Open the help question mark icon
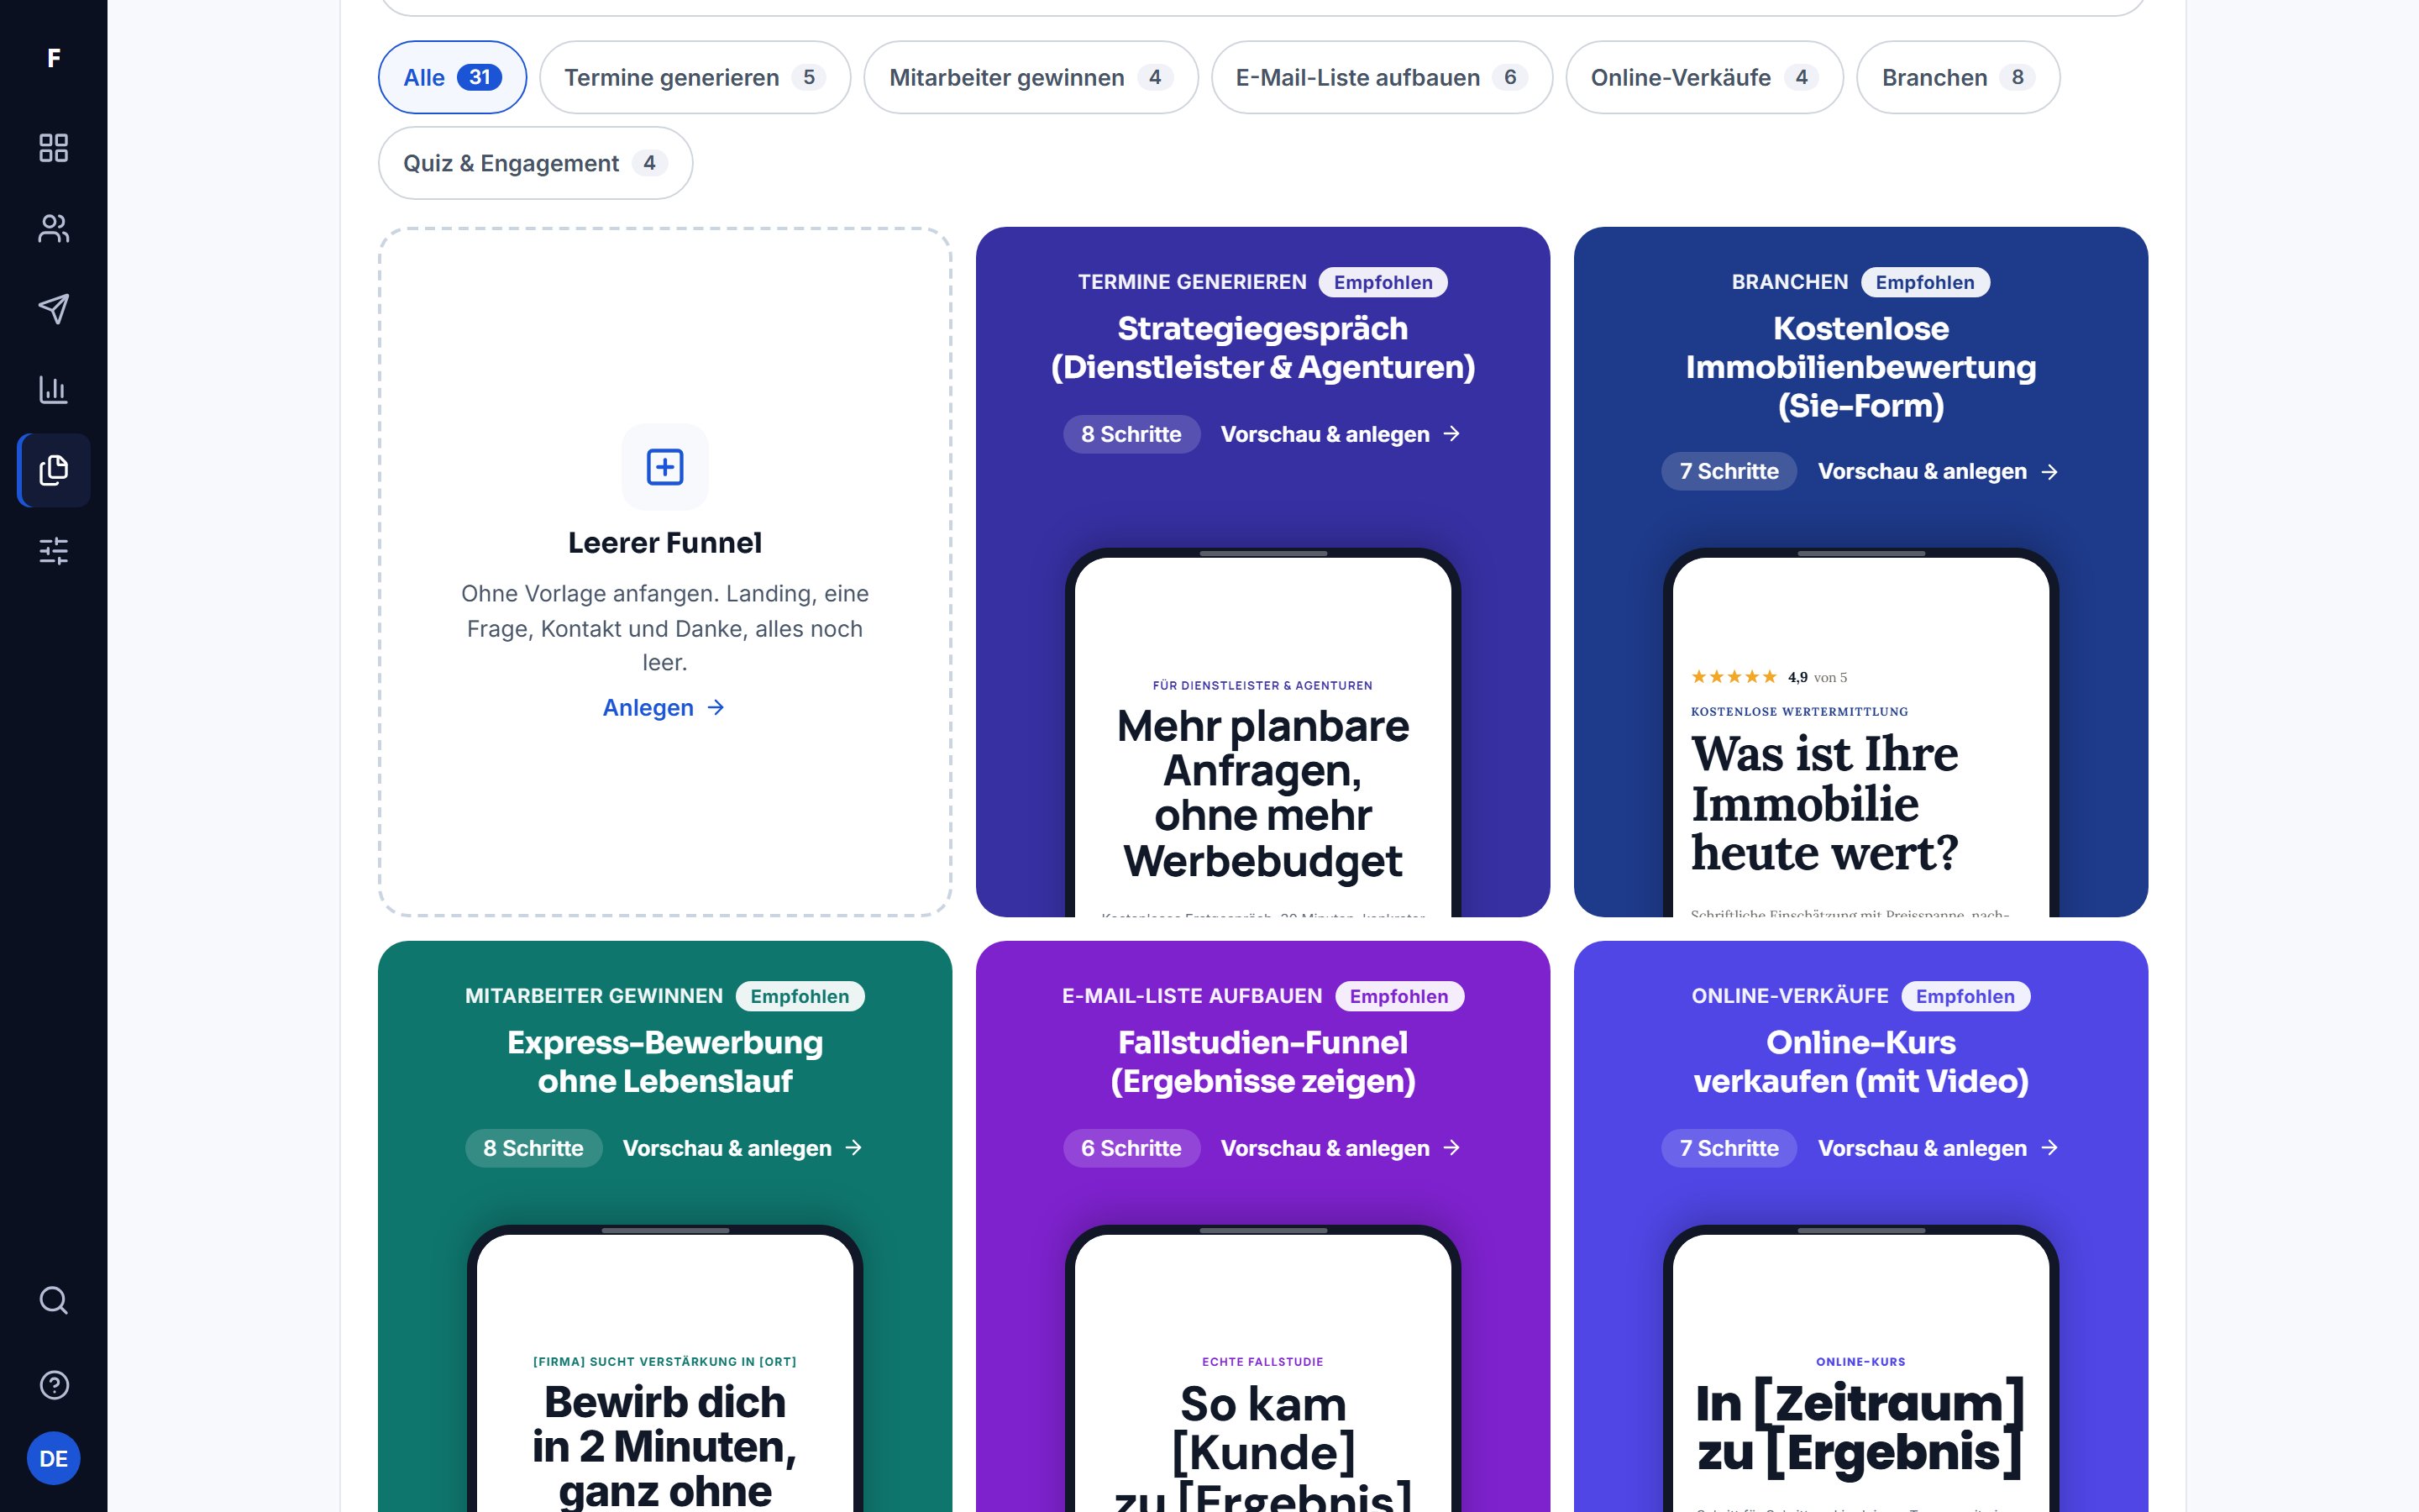Screen dimensions: 2419x1512 pyautogui.click(x=53, y=1385)
